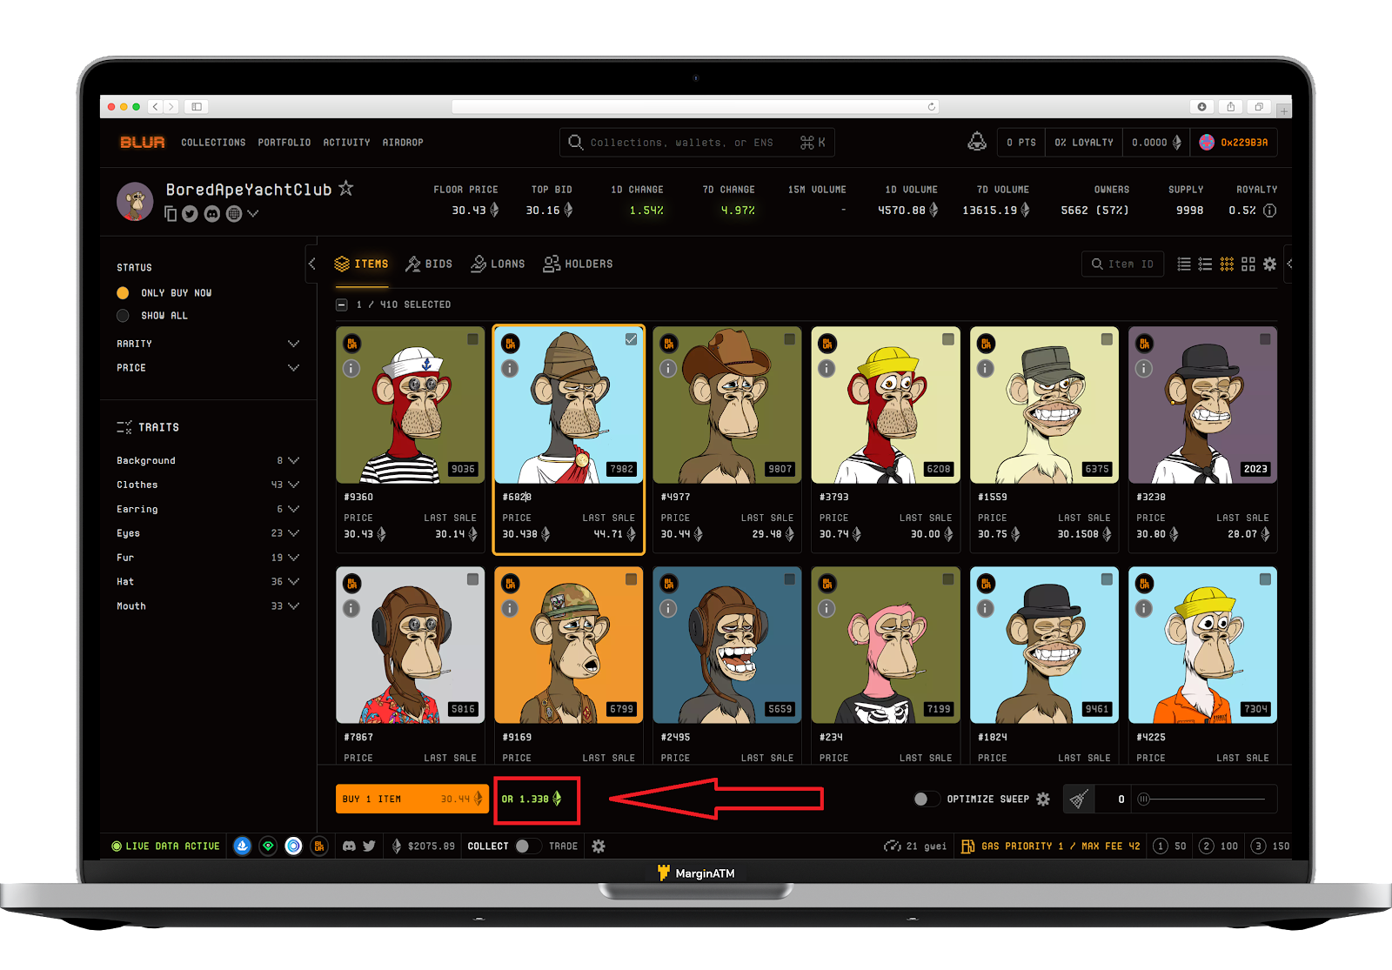Copy the collection contract address icon
Screen dimensions: 1392x970
[x=171, y=214]
